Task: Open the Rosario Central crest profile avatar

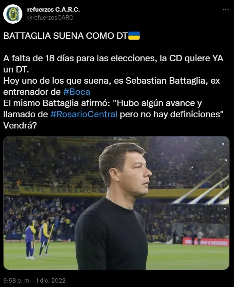Action: click(x=13, y=14)
